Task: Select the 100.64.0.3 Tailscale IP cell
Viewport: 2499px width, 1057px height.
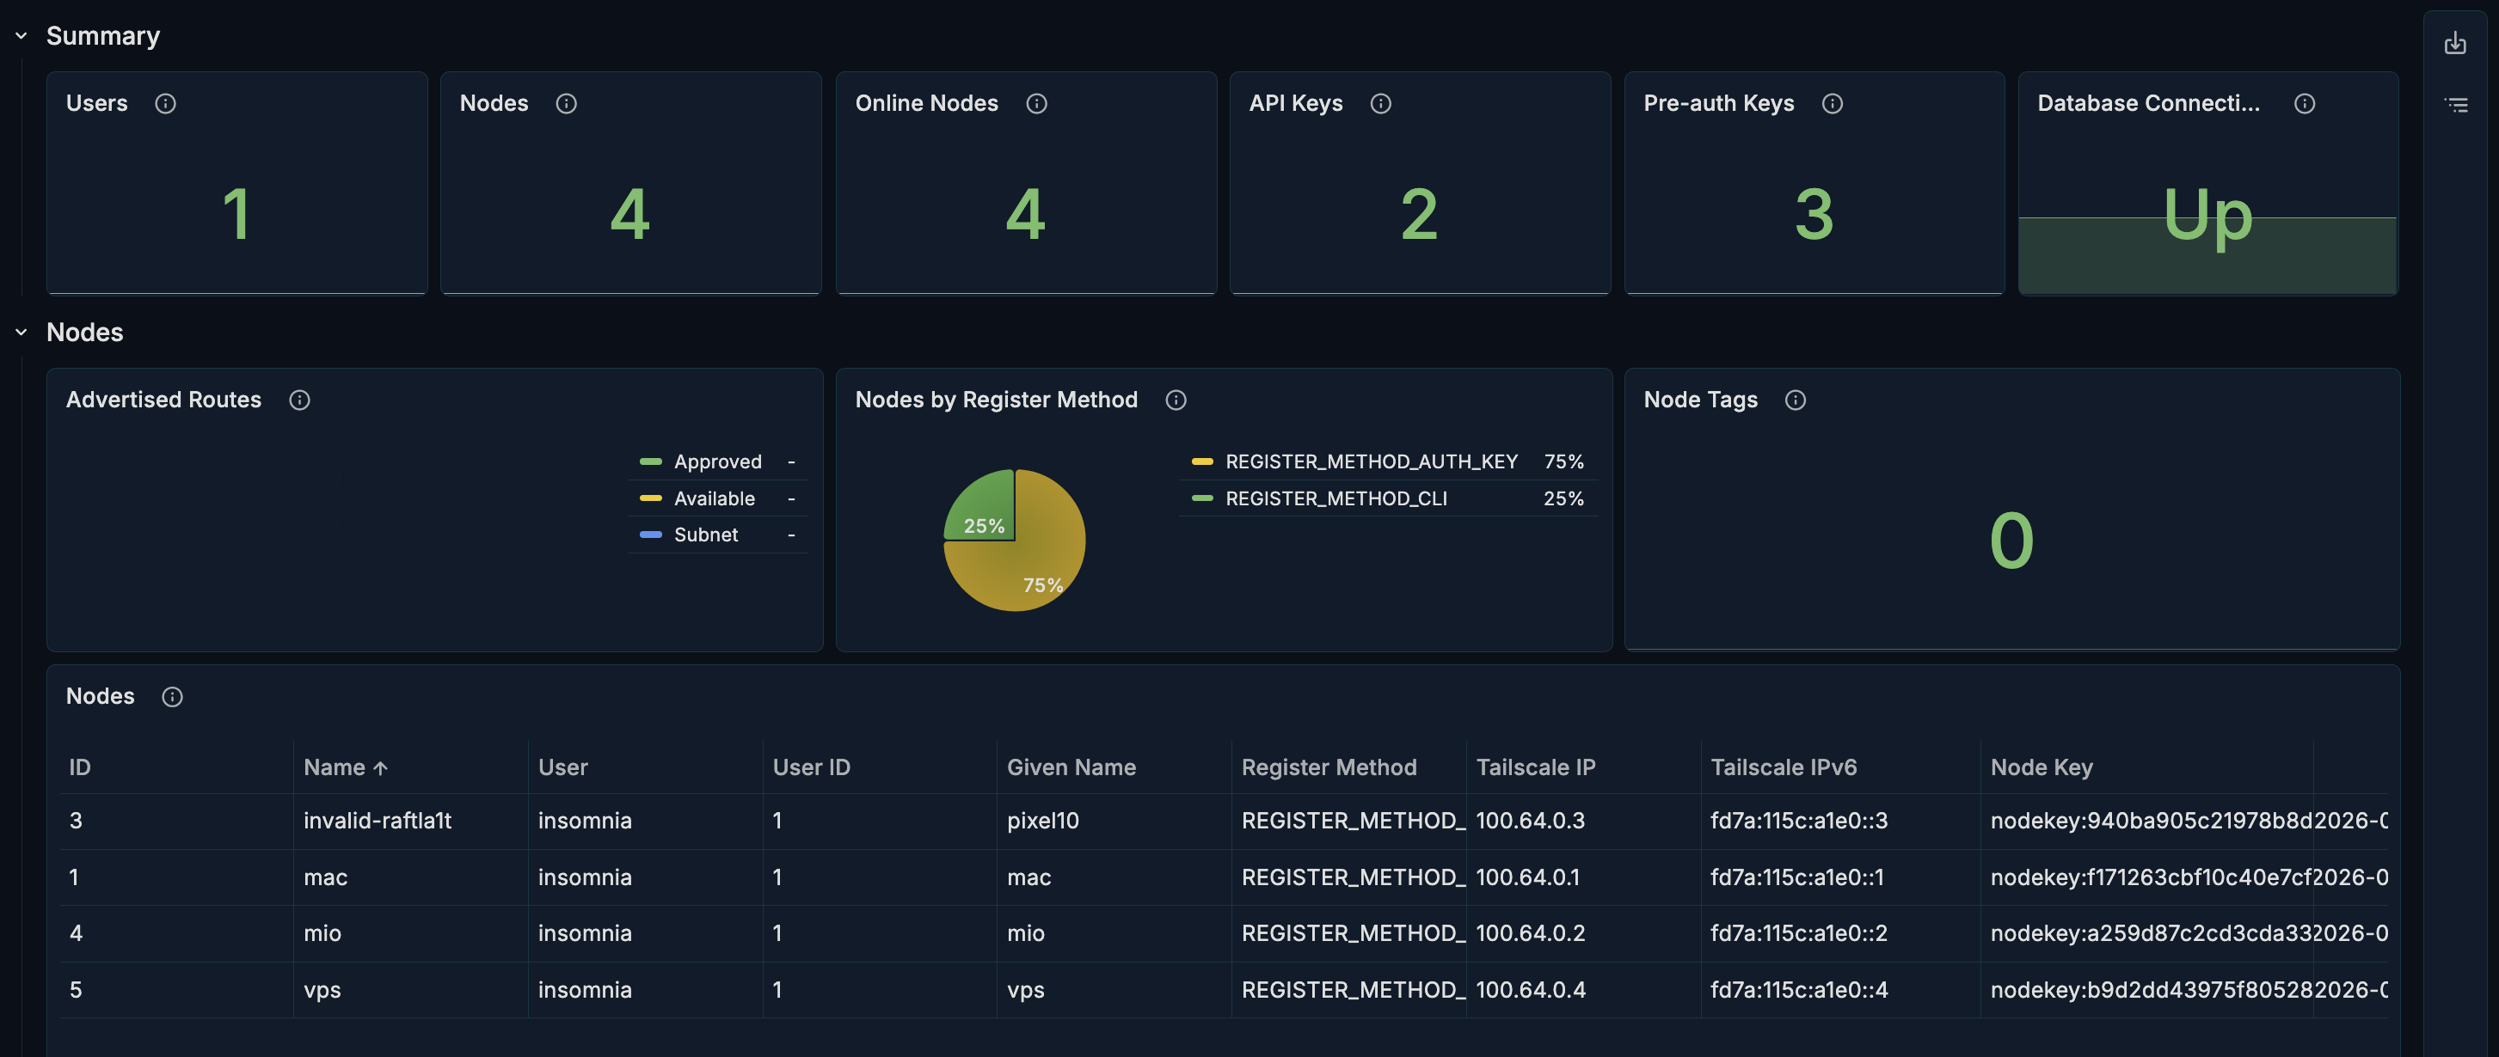Action: (x=1583, y=822)
